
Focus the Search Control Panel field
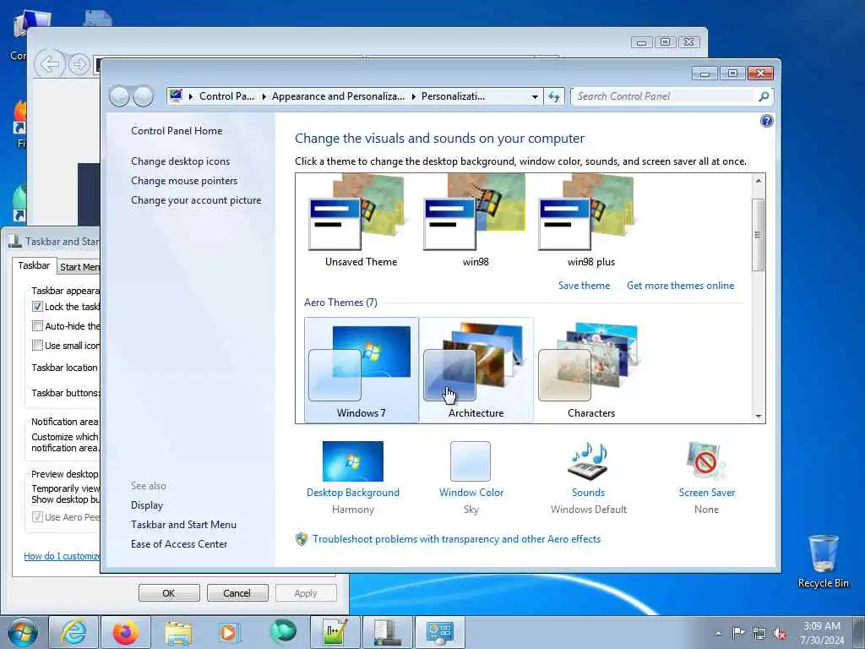664,96
